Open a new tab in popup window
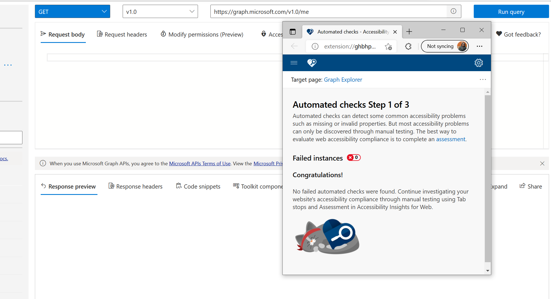Image resolution: width=551 pixels, height=299 pixels. pos(409,32)
